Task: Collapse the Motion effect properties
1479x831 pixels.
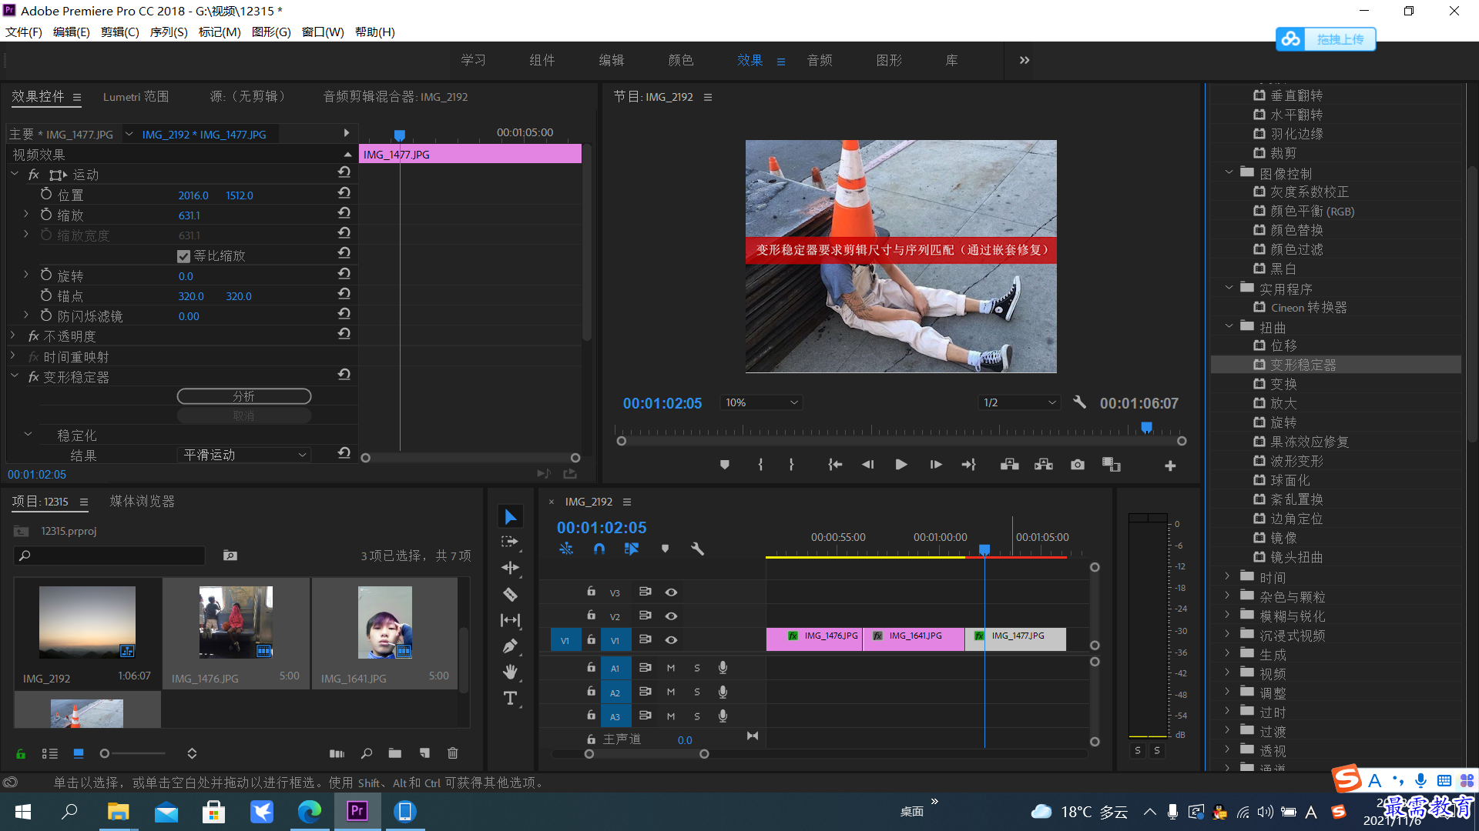Action: pos(14,174)
